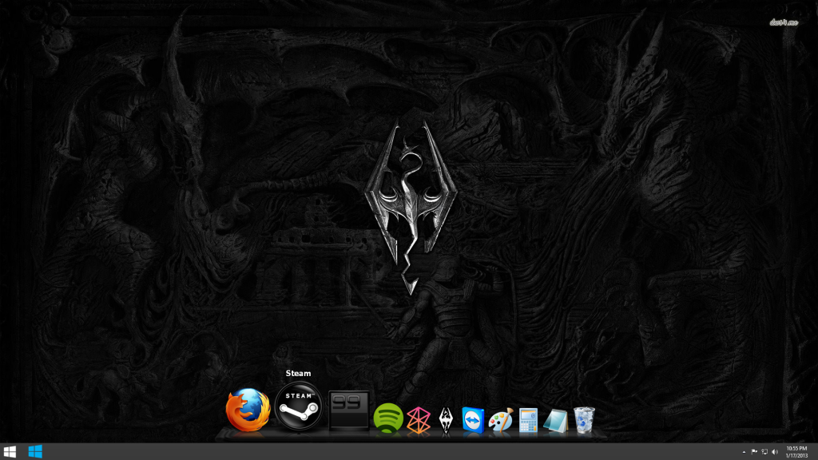Click the taskbar clock showing 10:55 PM
Image resolution: width=818 pixels, height=460 pixels.
pos(796,452)
